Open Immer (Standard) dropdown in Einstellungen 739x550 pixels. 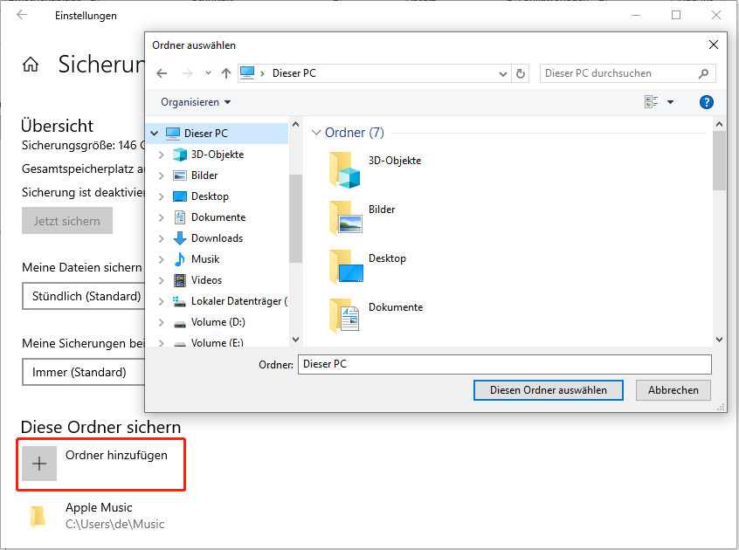pos(83,372)
